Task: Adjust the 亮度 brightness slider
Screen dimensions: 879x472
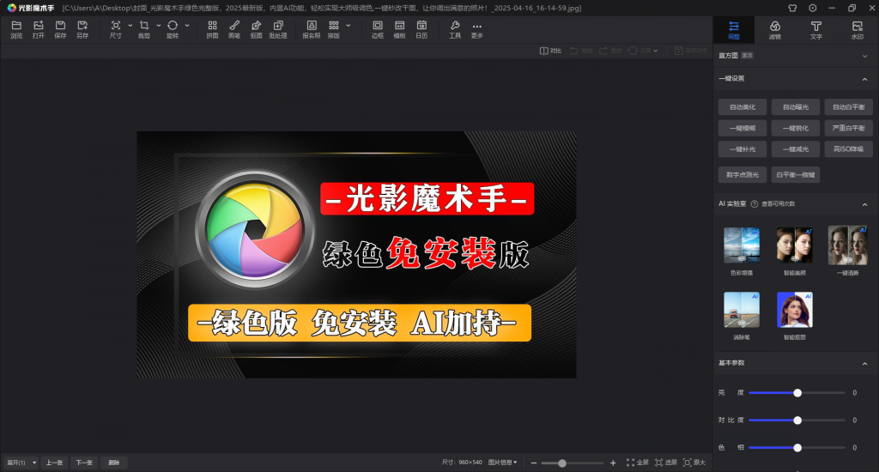Action: coord(797,393)
